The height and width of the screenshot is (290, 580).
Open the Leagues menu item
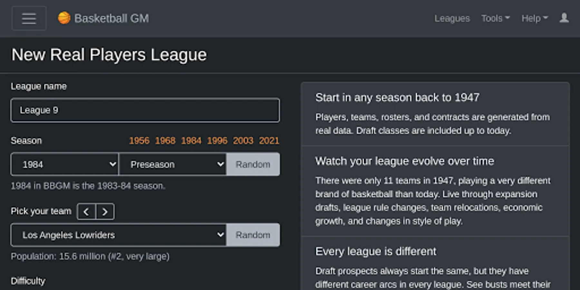tap(452, 18)
